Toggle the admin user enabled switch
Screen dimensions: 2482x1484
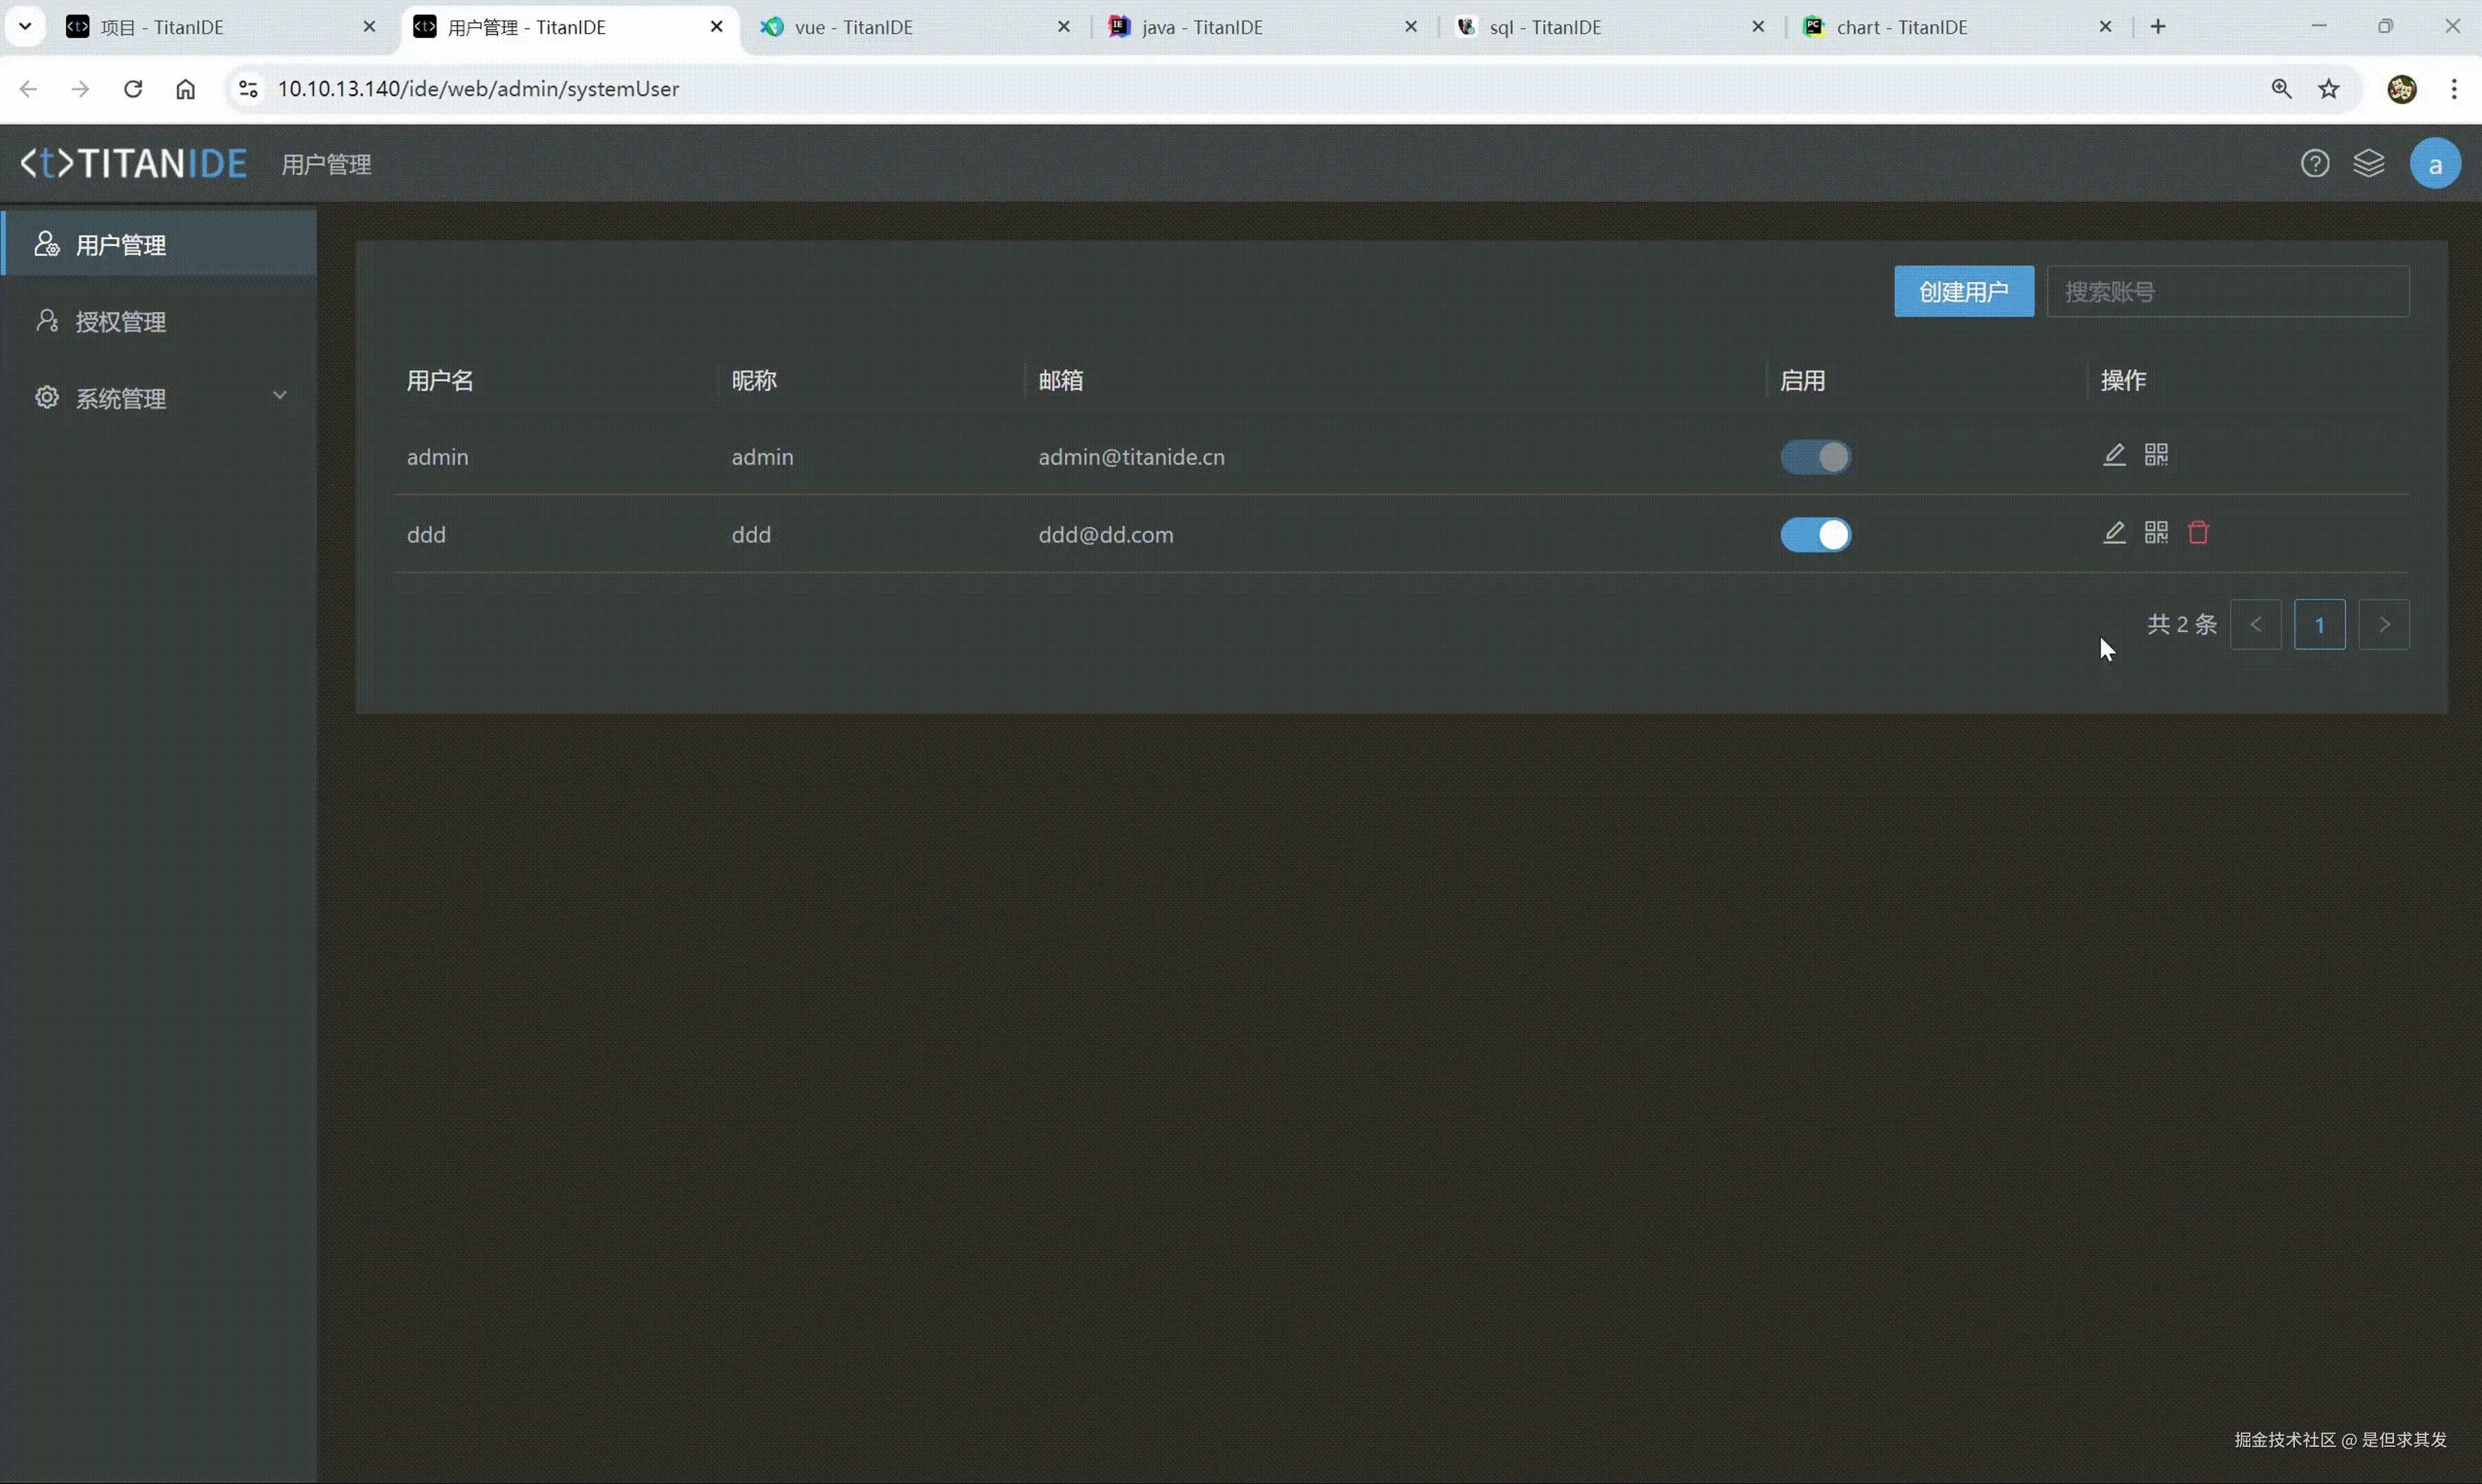[x=1815, y=457]
